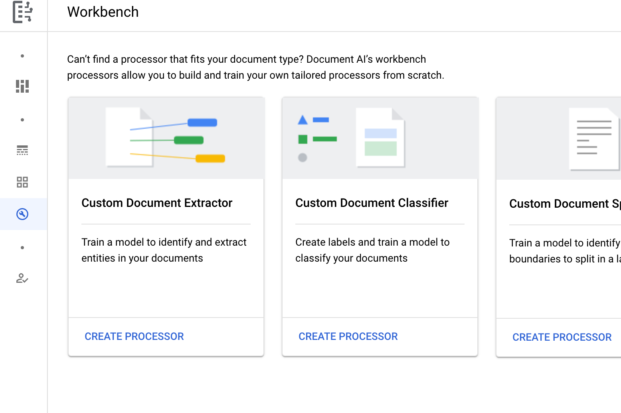Screen dimensions: 621x413
Task: Create processor for Custom Document Splitter
Action: (x=562, y=337)
